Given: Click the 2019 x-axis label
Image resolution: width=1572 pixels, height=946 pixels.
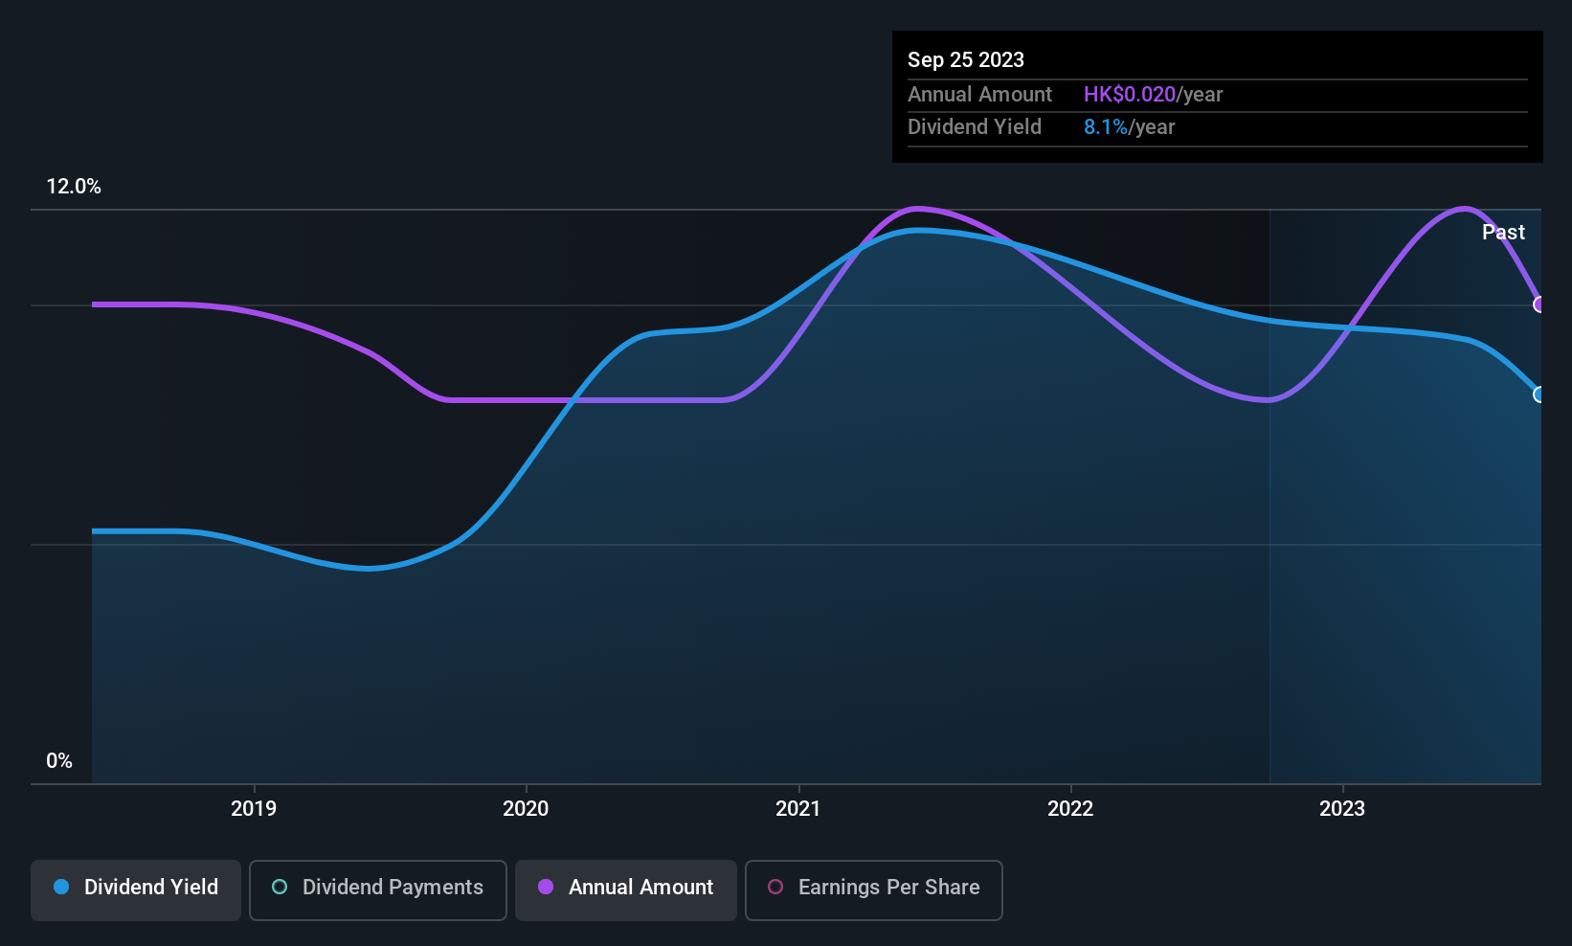Looking at the screenshot, I should pyautogui.click(x=254, y=808).
